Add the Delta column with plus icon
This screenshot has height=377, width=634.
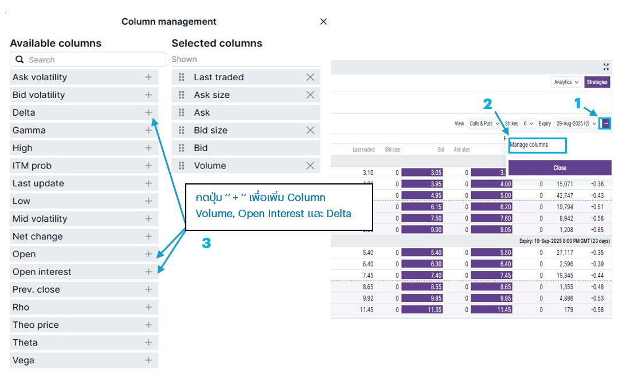pyautogui.click(x=148, y=112)
